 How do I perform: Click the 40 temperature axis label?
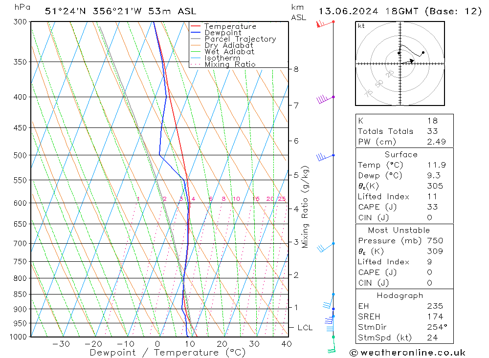click(286, 344)
